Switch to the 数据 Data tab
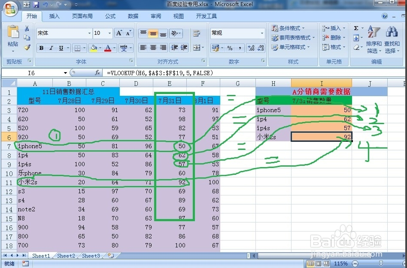Screen dimensions: 407x268 (133, 16)
